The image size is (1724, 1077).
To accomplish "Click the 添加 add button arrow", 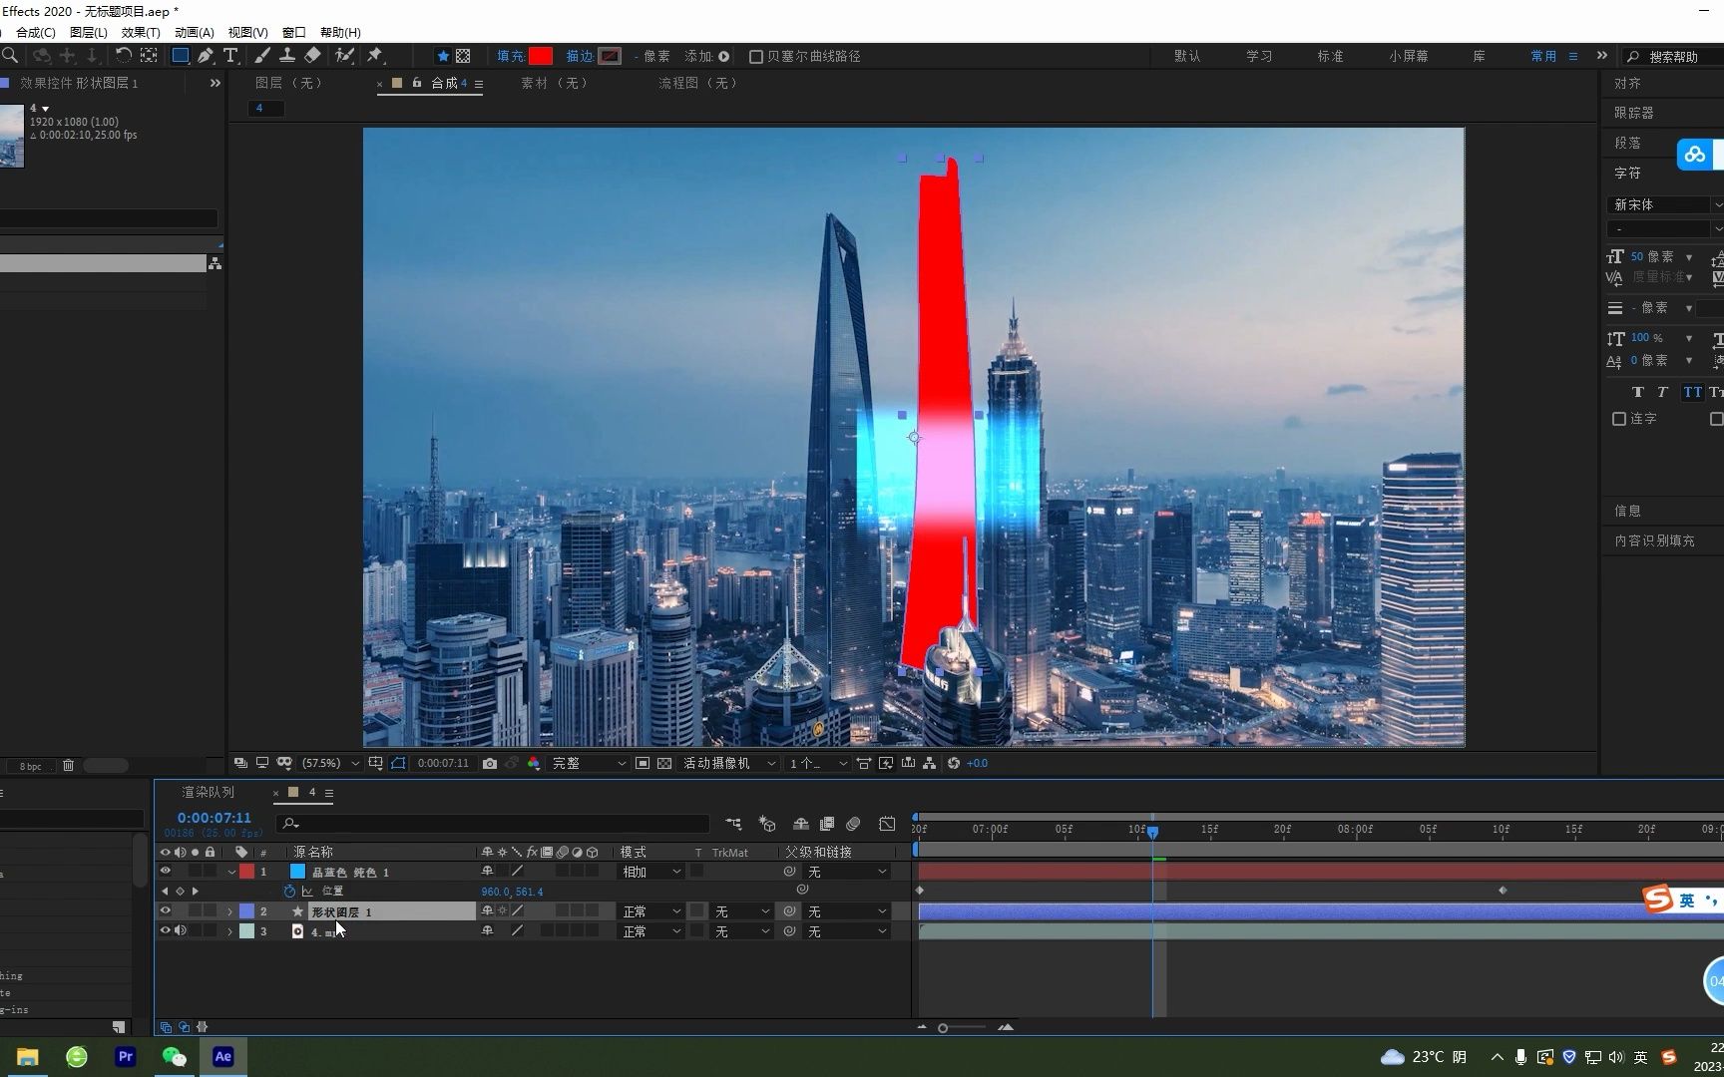I will [x=724, y=57].
